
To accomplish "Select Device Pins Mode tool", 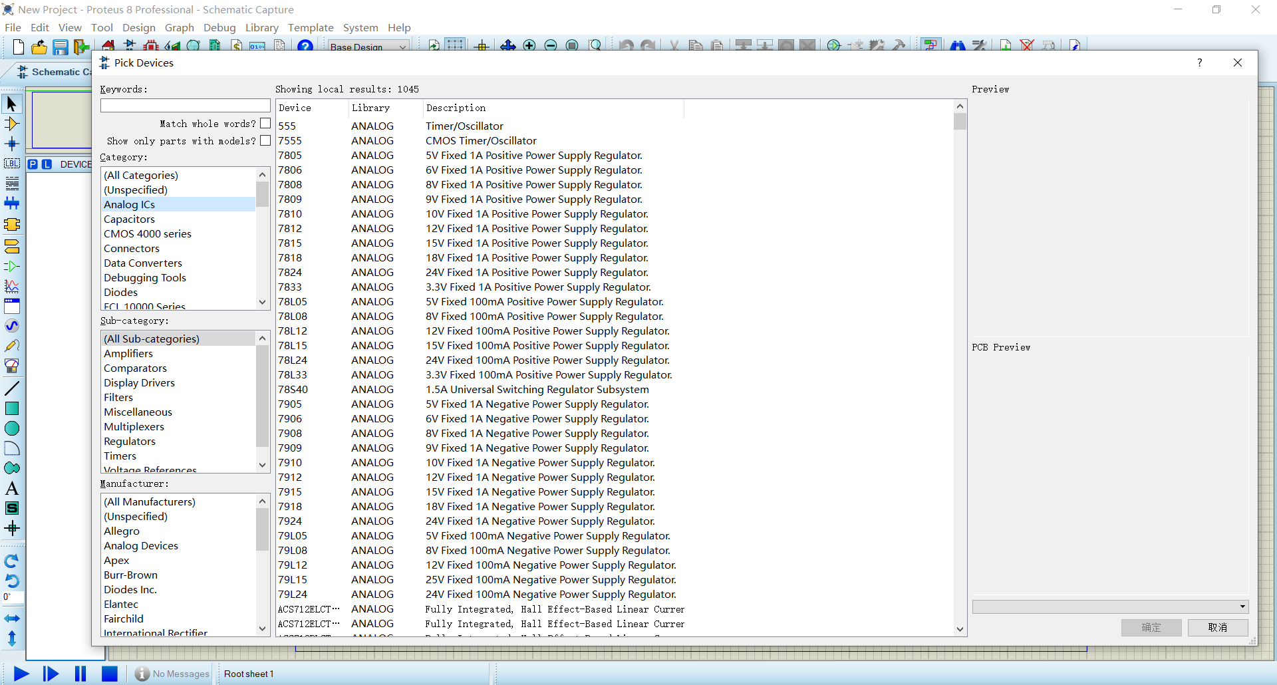I will coord(12,266).
